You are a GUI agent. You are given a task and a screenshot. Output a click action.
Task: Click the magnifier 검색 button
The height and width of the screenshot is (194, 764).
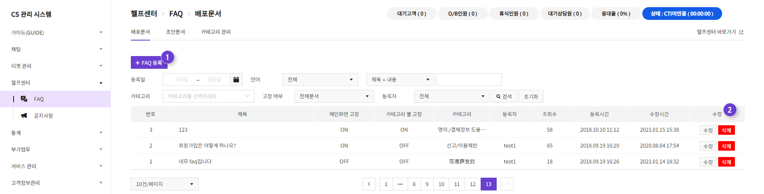[504, 96]
